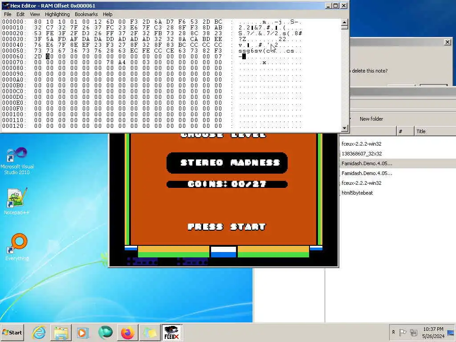The width and height of the screenshot is (456, 342).
Task: Show hidden tray icons arrow
Action: pos(394,332)
